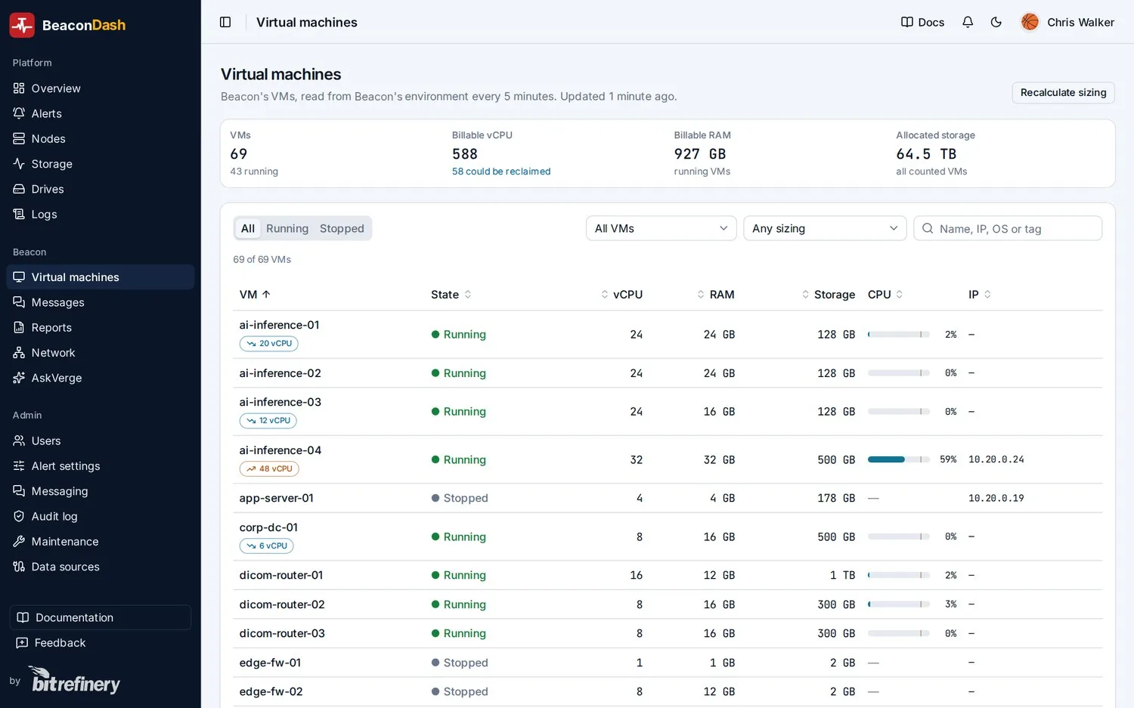The height and width of the screenshot is (708, 1134).
Task: Sort by the State column
Action: click(451, 295)
